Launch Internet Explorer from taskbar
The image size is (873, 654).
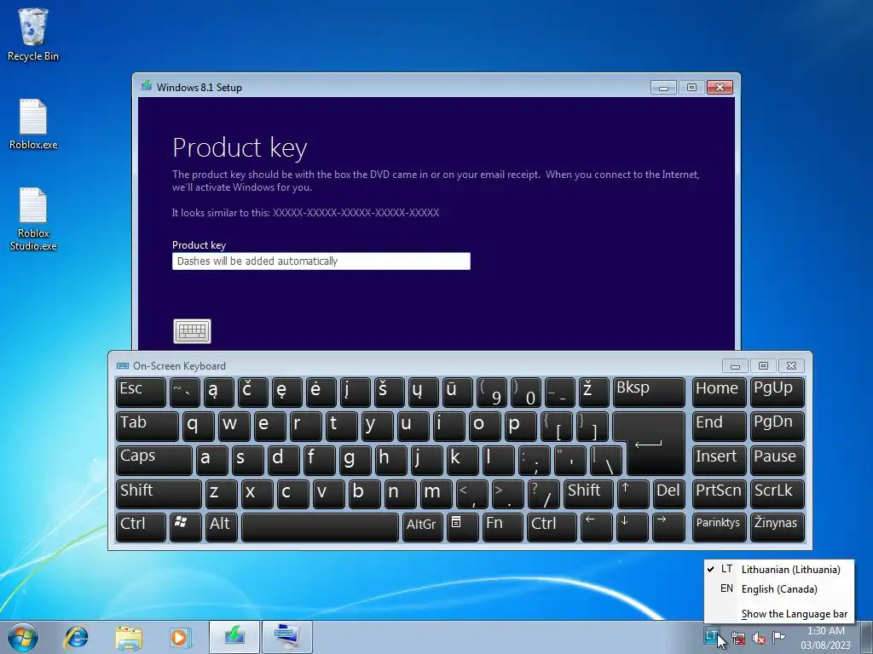tap(76, 637)
